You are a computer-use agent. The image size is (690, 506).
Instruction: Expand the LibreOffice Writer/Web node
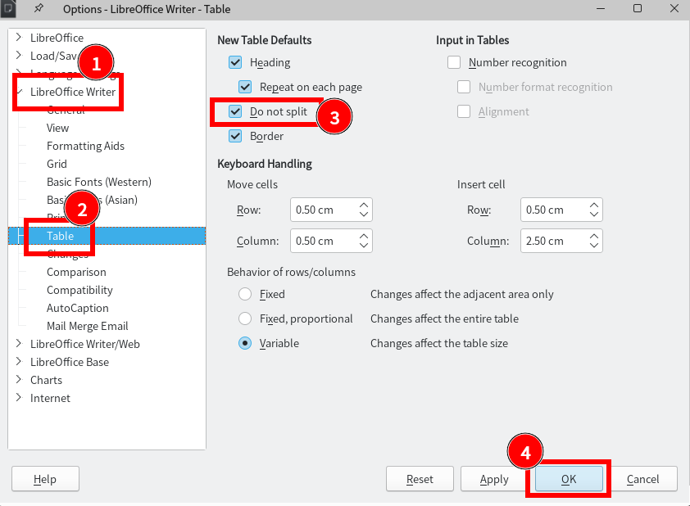pos(19,344)
